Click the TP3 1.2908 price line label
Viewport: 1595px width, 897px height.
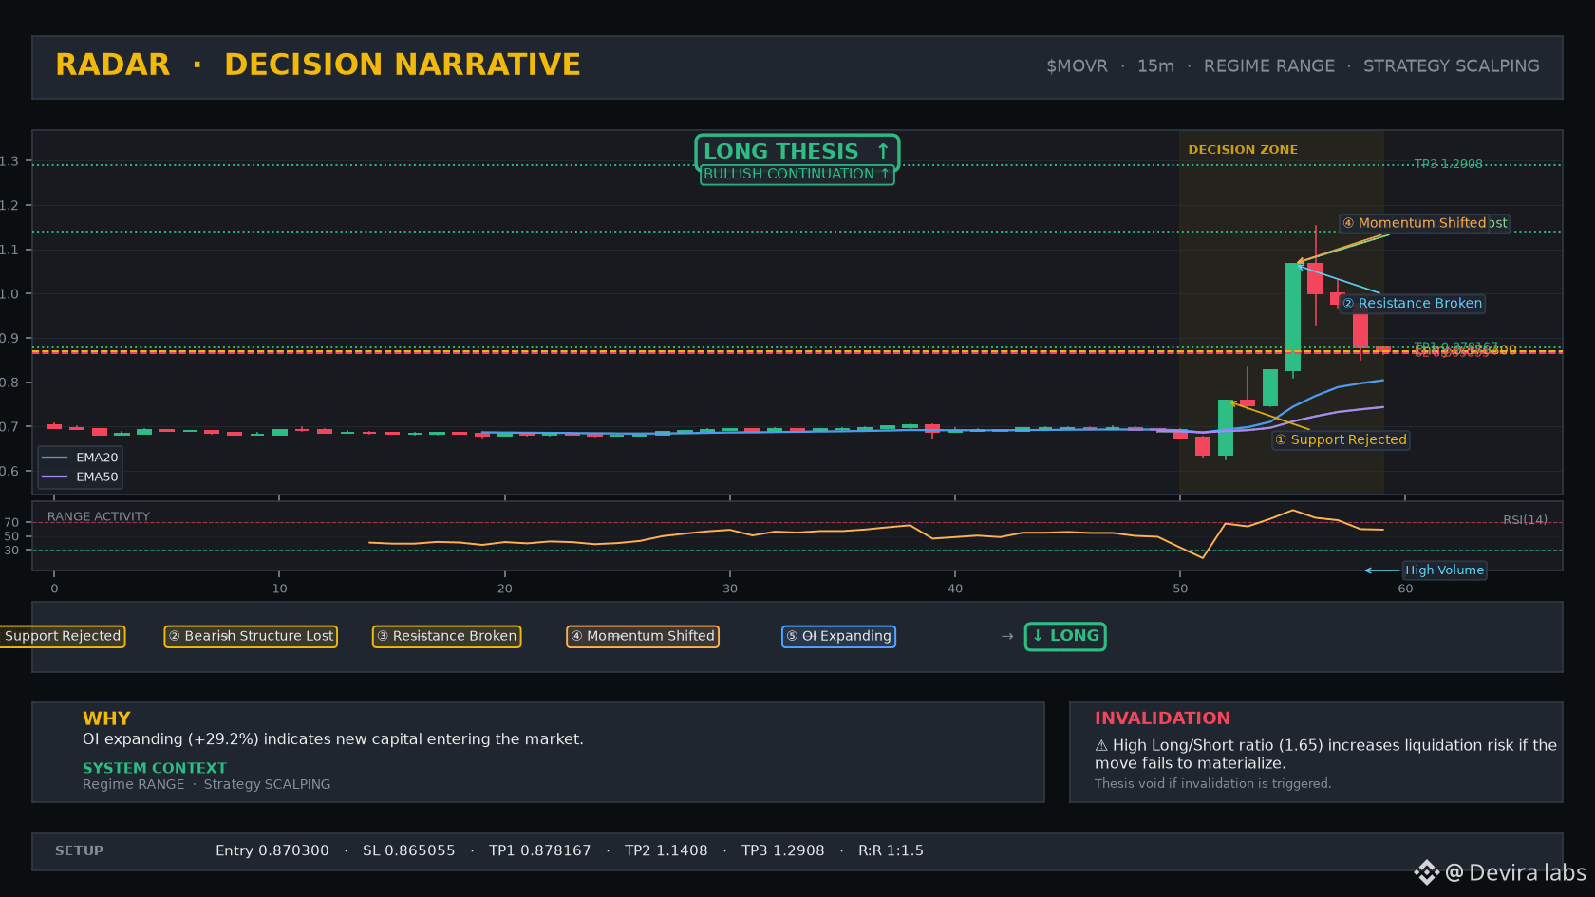pyautogui.click(x=1448, y=164)
